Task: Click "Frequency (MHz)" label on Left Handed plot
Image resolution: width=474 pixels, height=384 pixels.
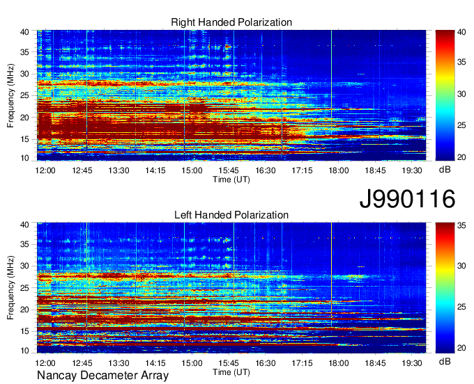Action: 10,288
